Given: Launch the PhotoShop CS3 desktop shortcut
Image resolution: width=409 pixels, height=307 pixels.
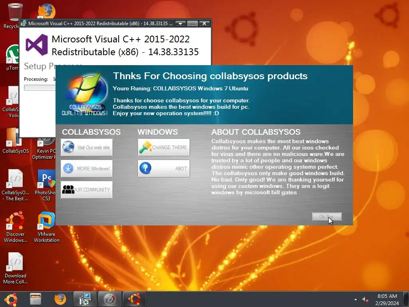Looking at the screenshot, I should click(x=46, y=185).
